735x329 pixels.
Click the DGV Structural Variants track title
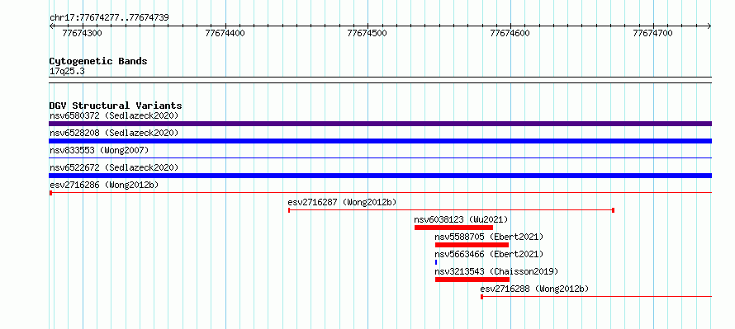(116, 106)
